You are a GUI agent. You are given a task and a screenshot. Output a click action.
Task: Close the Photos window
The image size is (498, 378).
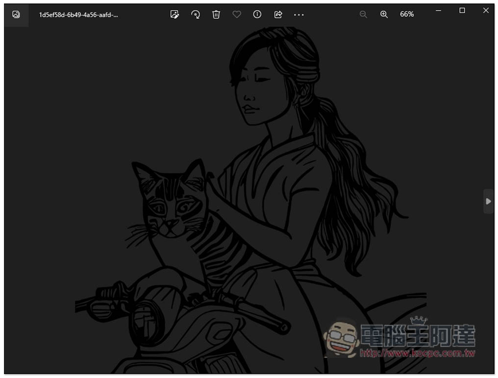(486, 10)
